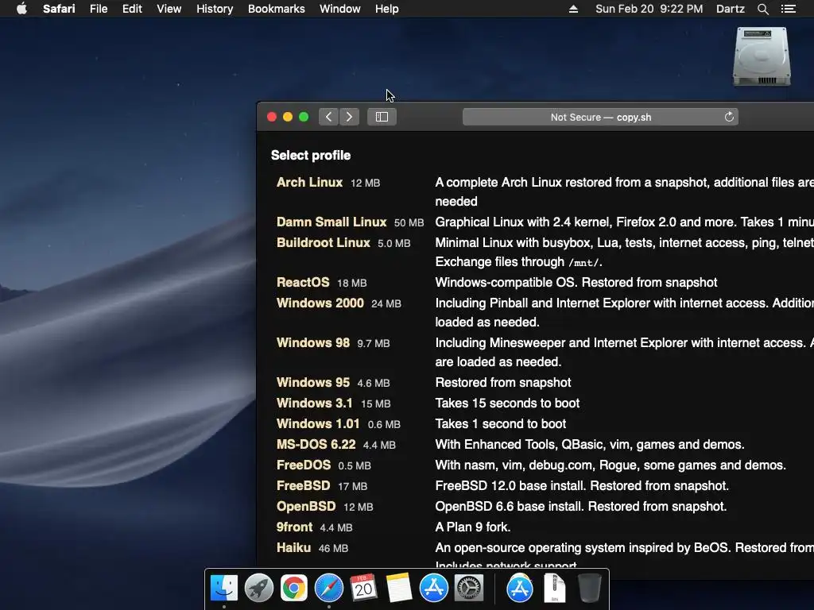Open System Preferences gear in Dock
814x610 pixels.
coord(469,588)
